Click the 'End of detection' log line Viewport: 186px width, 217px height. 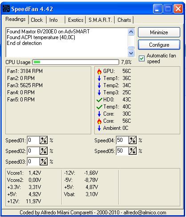24,43
